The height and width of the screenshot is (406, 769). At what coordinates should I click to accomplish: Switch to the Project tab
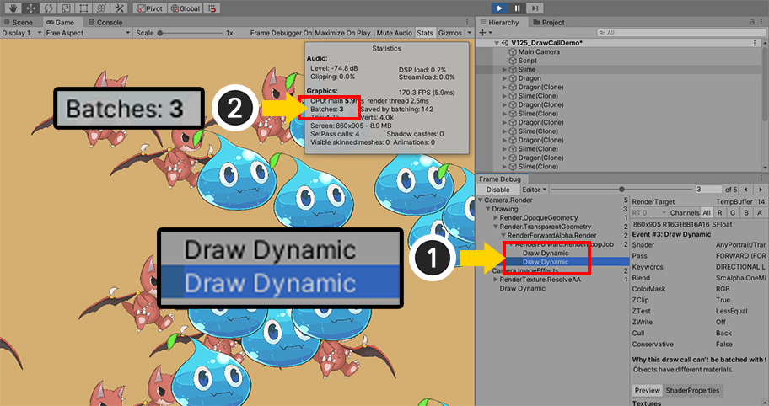[x=549, y=22]
